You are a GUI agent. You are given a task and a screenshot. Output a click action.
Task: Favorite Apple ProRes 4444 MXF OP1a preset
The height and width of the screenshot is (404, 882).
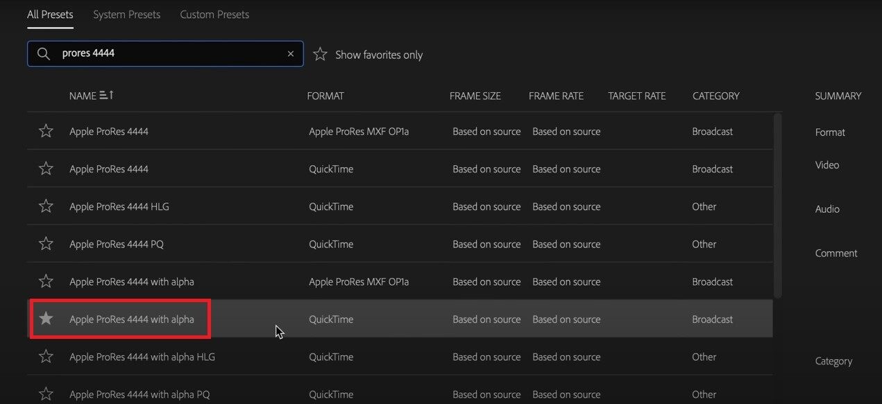[x=46, y=131]
